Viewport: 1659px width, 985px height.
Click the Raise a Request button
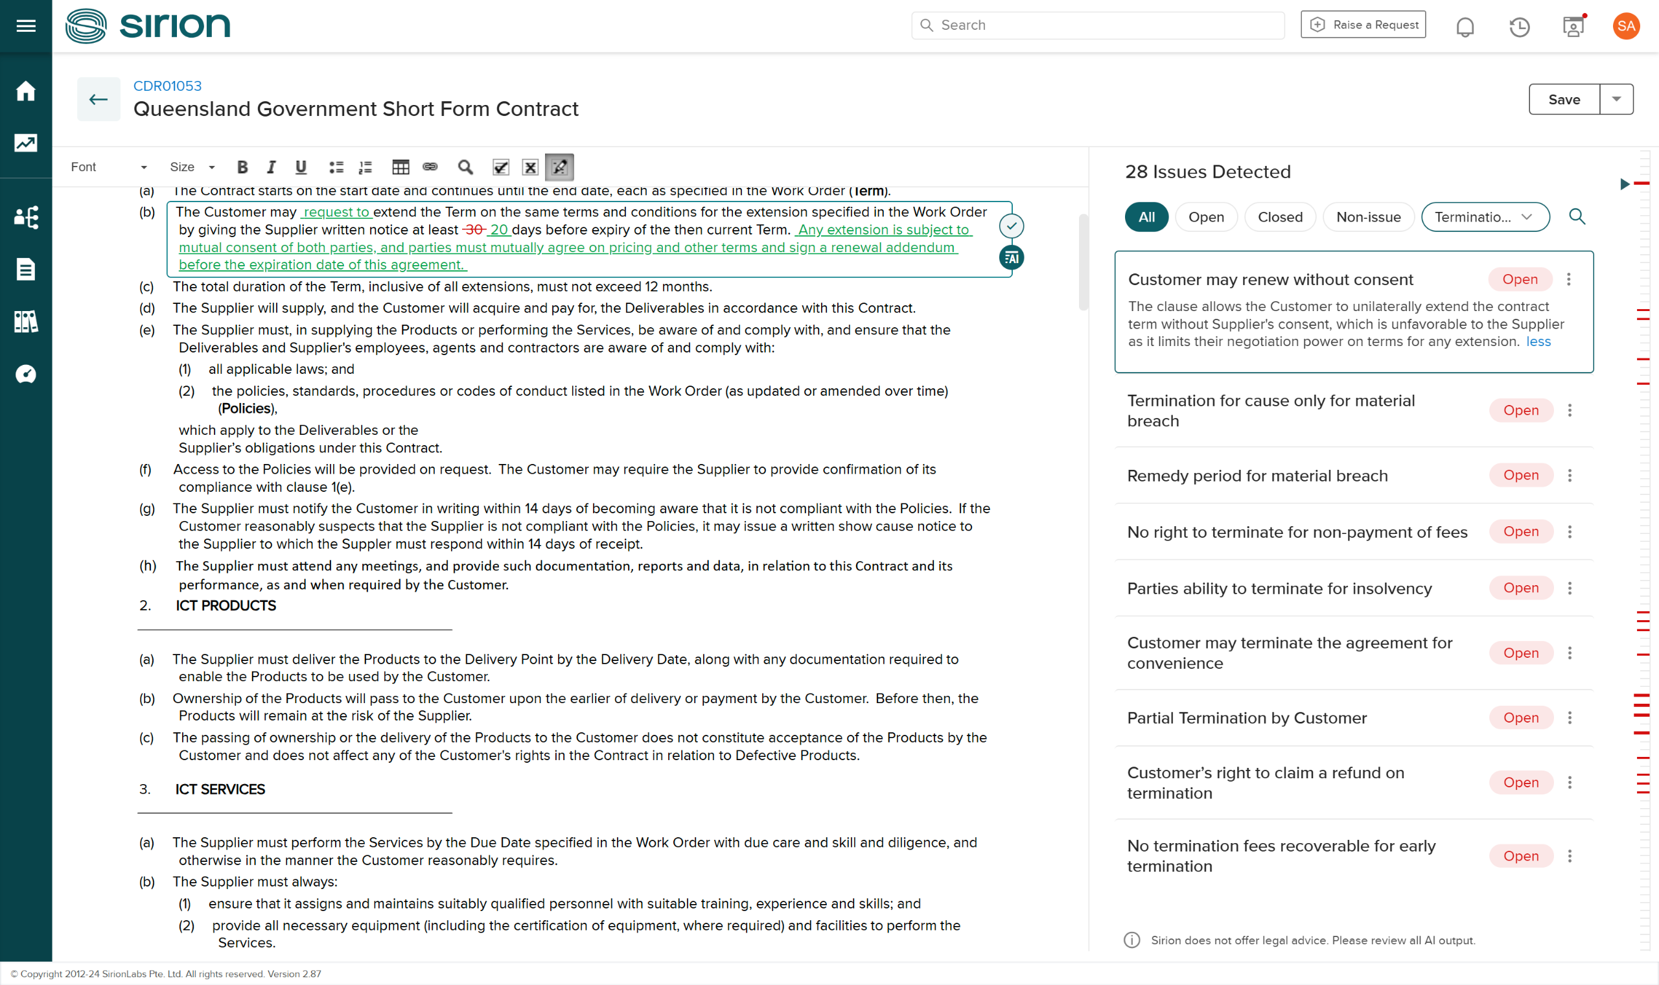1363,25
